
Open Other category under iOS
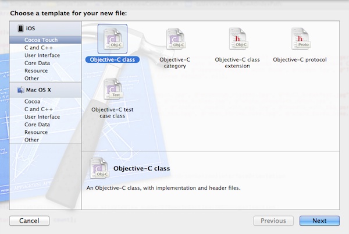tap(32, 78)
